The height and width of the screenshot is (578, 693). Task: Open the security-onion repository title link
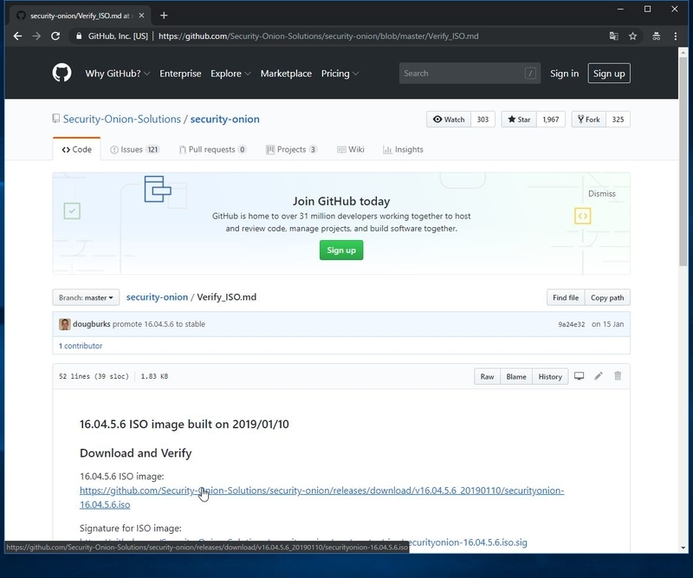point(225,119)
